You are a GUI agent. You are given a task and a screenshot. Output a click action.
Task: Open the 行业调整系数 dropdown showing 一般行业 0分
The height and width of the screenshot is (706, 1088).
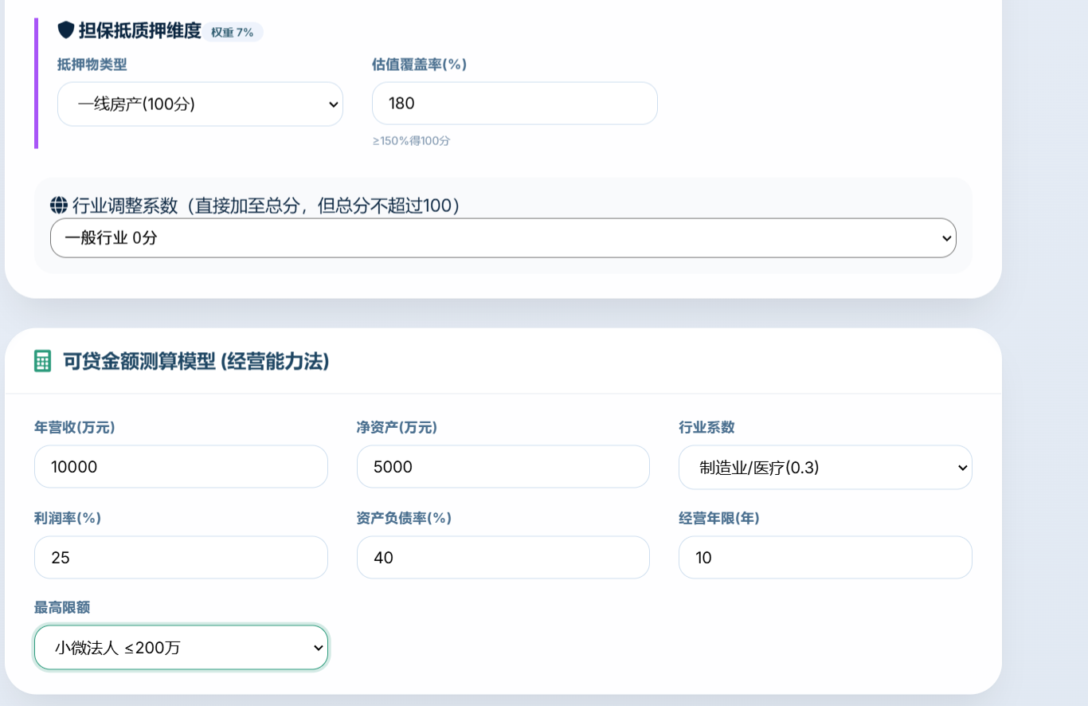(503, 237)
